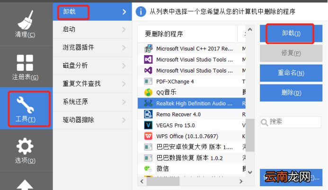328x190 pixels.
Task: Click the 搜索 search input field
Action: (x=291, y=122)
